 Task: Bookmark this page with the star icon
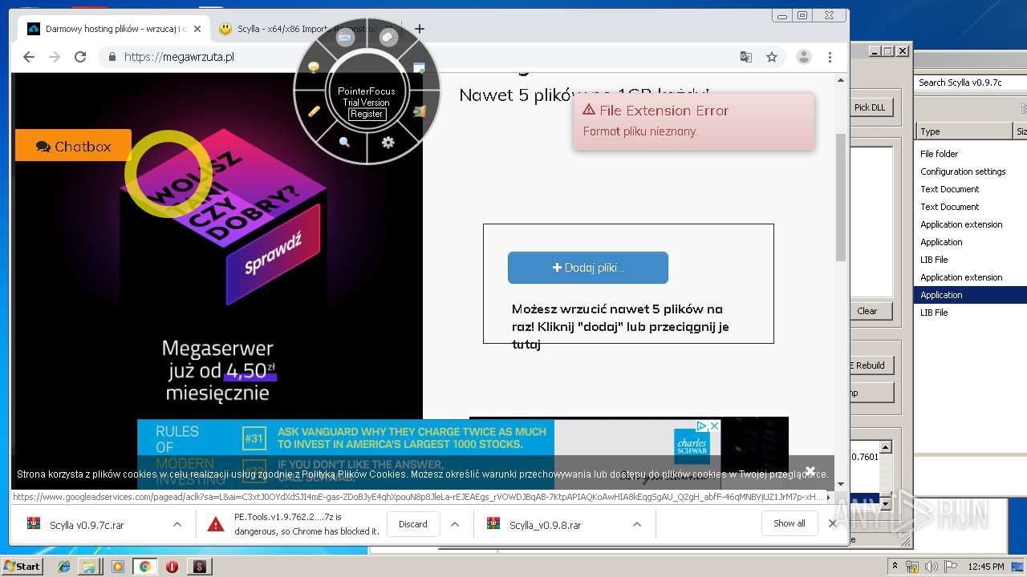tap(772, 57)
